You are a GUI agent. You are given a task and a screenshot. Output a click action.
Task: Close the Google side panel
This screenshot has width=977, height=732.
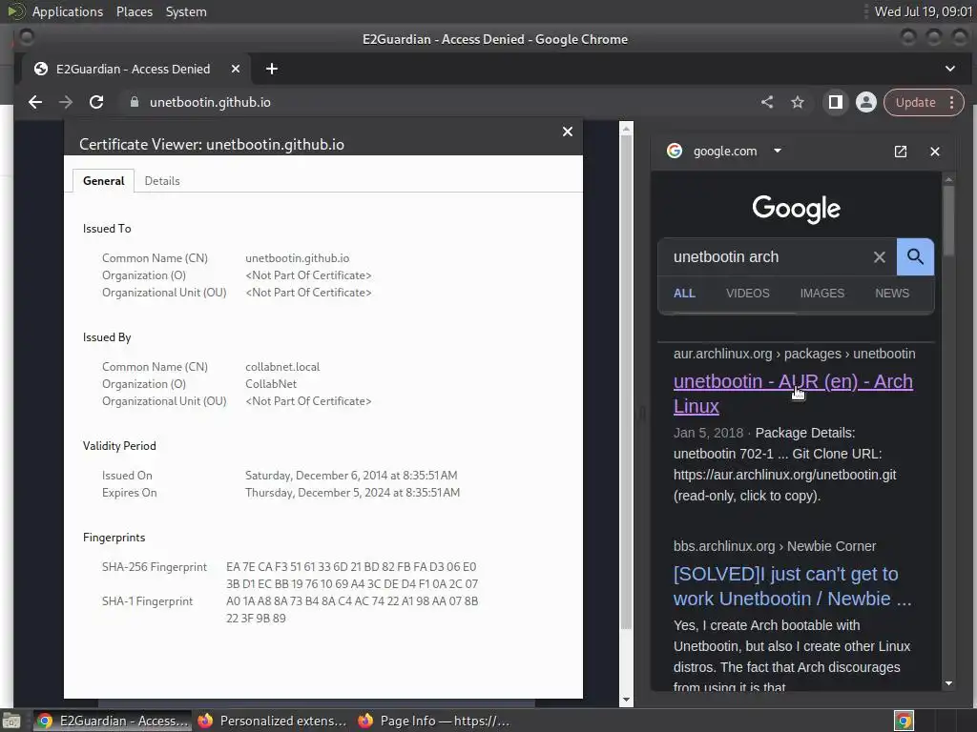point(935,152)
